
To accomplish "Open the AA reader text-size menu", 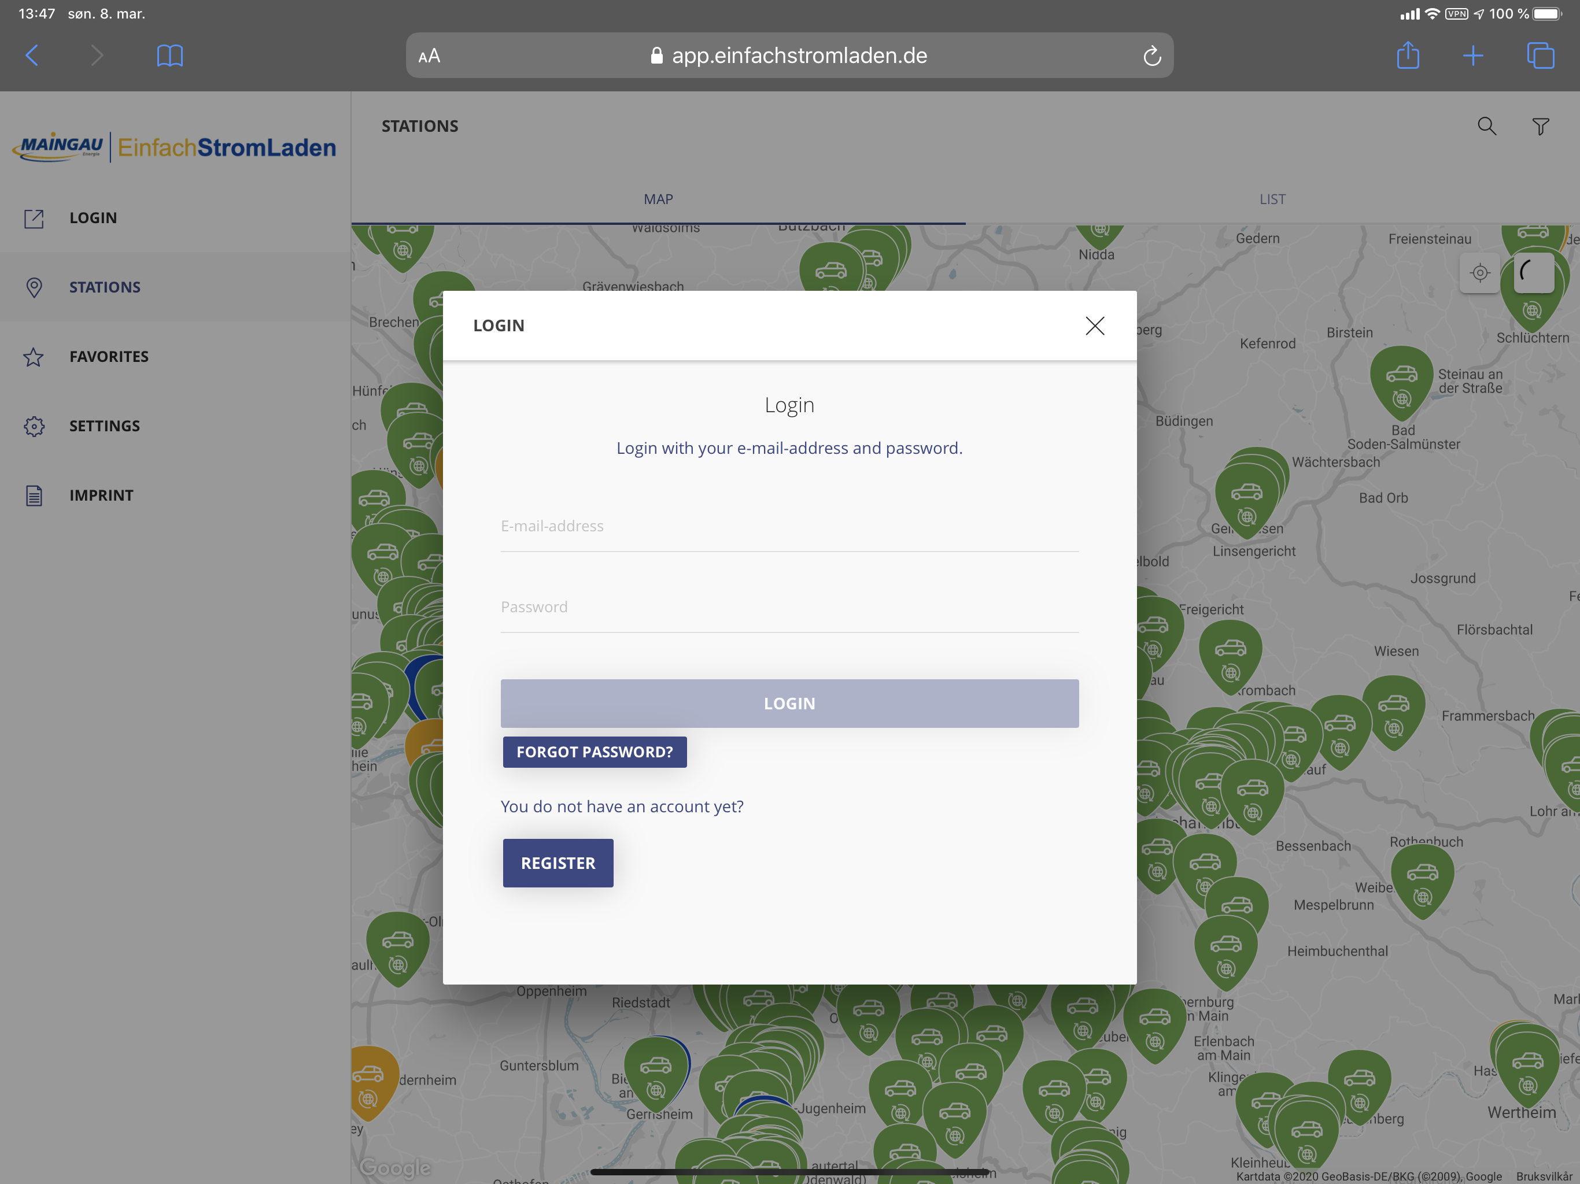I will 429,55.
